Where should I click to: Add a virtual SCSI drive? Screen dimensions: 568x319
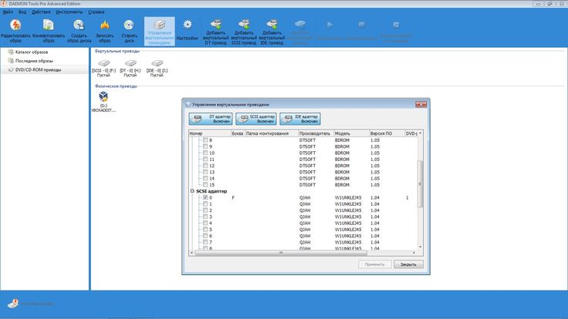click(x=244, y=32)
